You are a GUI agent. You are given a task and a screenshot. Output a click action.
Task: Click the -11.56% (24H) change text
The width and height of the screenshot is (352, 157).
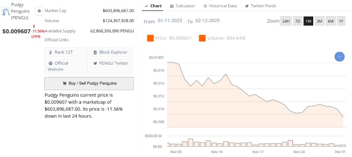pyautogui.click(x=38, y=34)
